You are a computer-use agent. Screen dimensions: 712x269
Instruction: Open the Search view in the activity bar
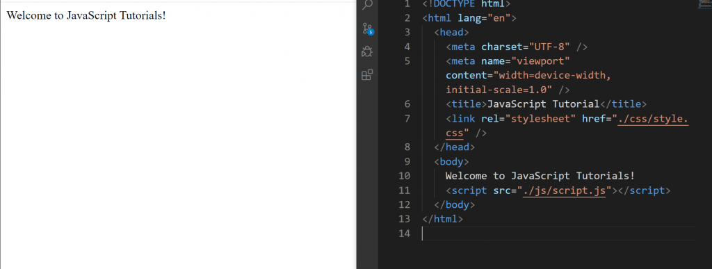[367, 5]
